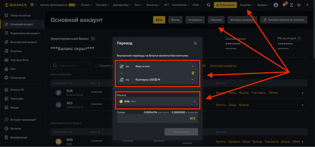Open the На Фьючерсы USDⓈ-M dropdown
Viewport: 315px width, 147px height.
coord(157,79)
